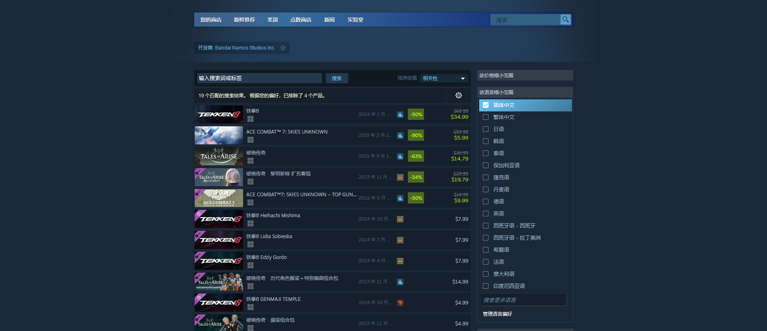This screenshot has height=331, width=767.
Task: Tick the 韩语 language checkbox
Action: [486, 141]
